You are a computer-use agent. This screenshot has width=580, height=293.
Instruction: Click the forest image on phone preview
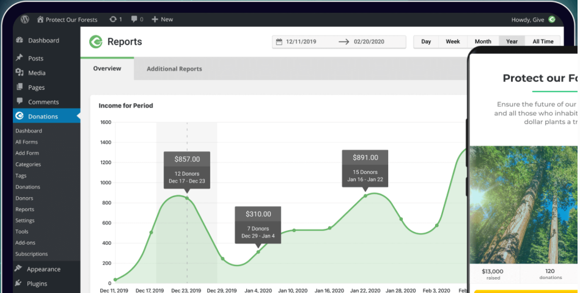coord(523,204)
